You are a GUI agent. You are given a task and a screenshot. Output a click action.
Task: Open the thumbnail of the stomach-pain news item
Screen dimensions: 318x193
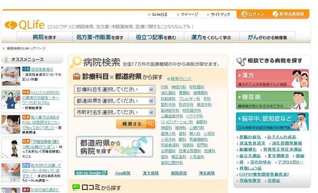tap(11, 76)
